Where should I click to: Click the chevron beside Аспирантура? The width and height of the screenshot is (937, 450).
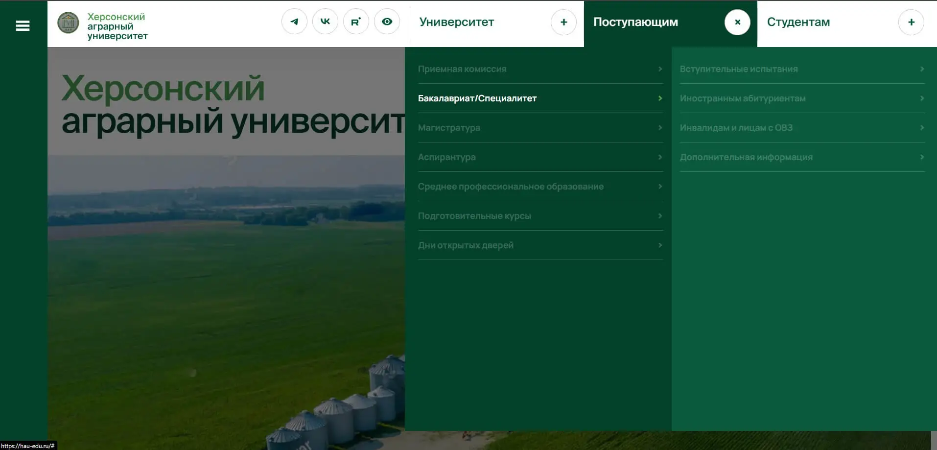point(660,157)
